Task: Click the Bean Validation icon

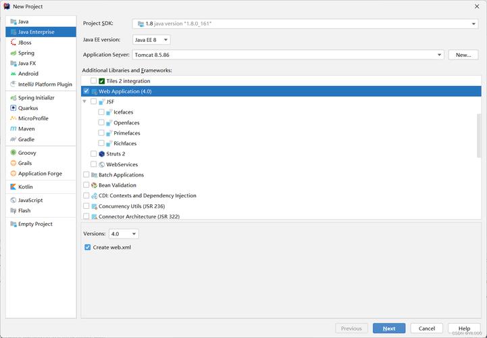Action: 94,185
